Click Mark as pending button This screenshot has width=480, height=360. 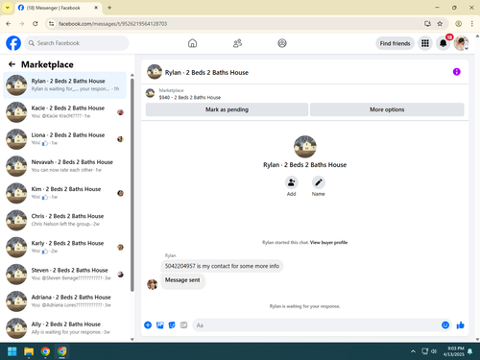pos(227,109)
